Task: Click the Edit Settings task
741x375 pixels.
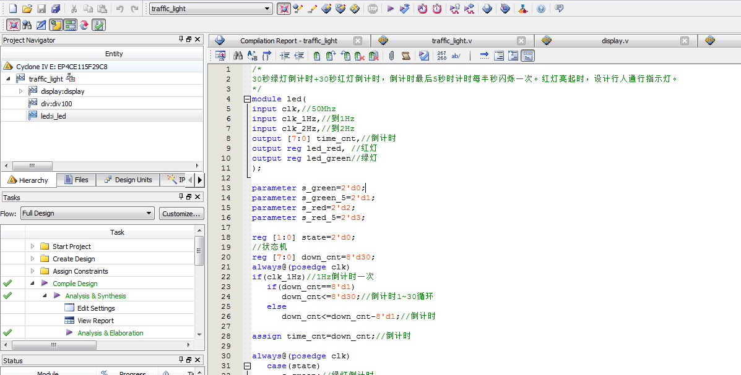Action: coord(96,308)
